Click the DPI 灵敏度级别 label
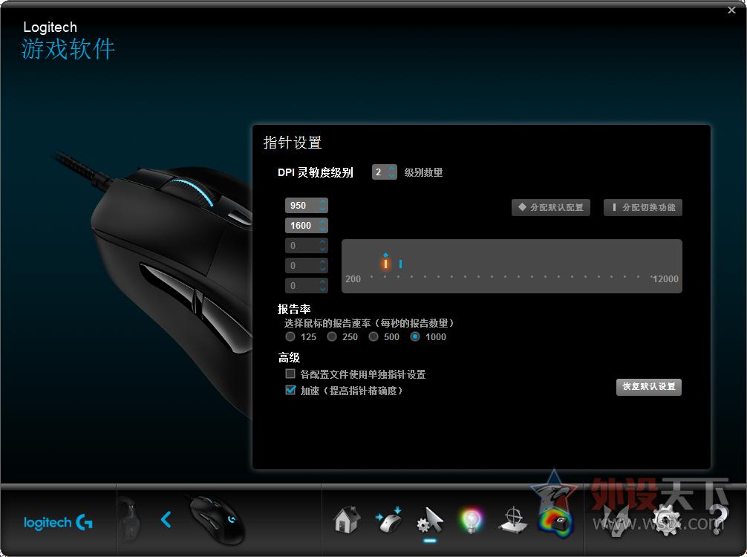 point(316,172)
